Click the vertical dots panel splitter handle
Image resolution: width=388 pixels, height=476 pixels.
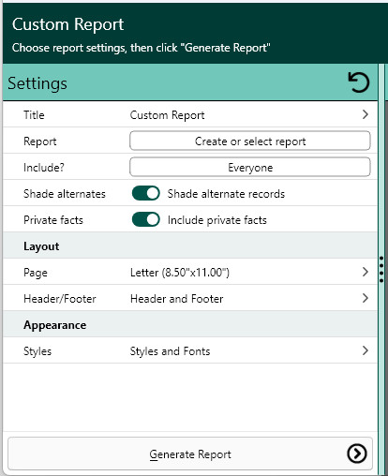[x=381, y=269]
